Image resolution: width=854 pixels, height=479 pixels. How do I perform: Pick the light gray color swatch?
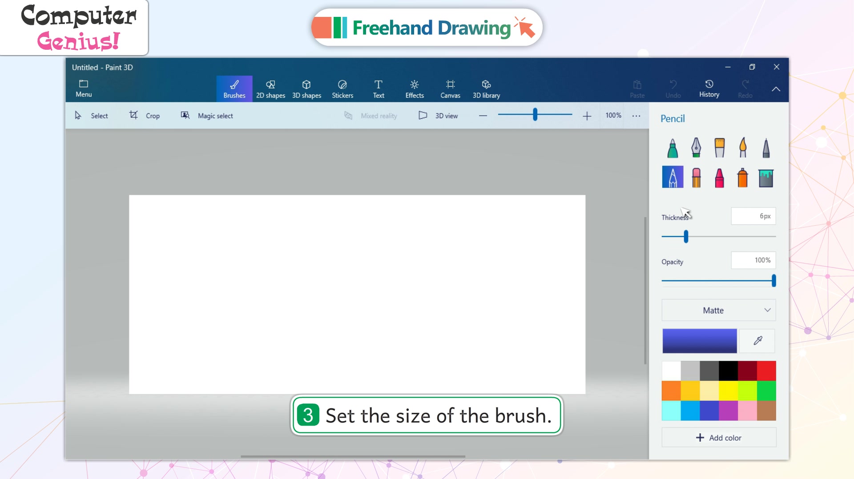tap(690, 371)
